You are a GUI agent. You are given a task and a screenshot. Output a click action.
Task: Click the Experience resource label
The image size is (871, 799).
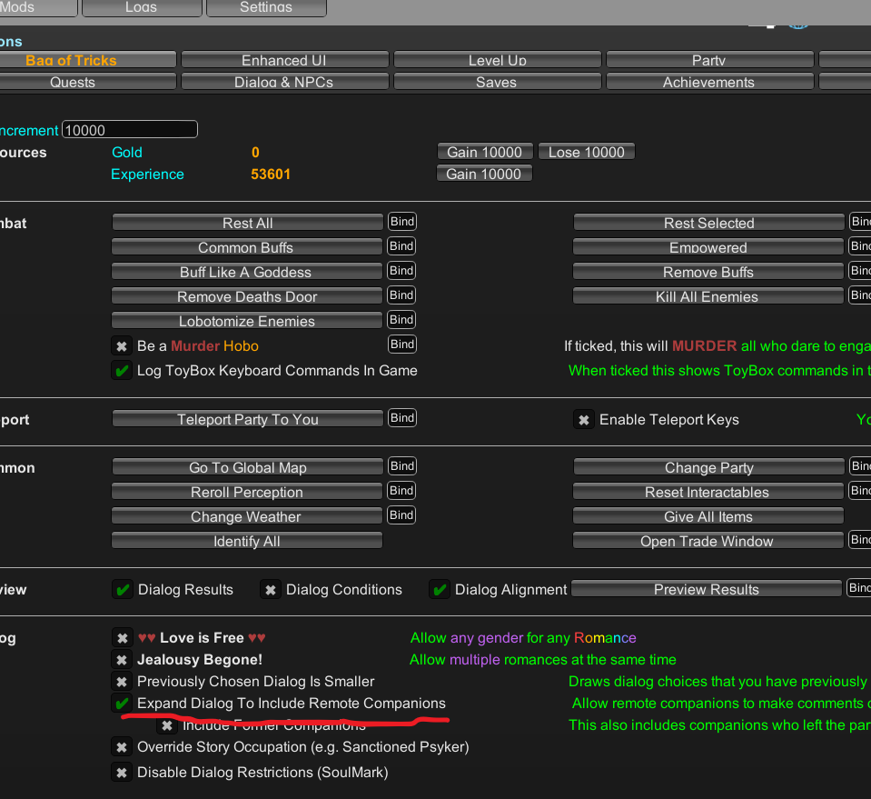pyautogui.click(x=147, y=175)
